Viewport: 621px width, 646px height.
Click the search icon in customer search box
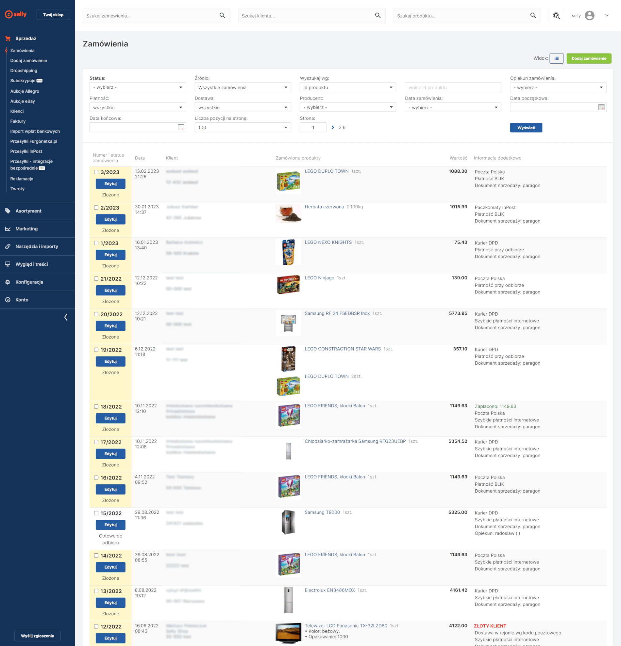coord(378,15)
